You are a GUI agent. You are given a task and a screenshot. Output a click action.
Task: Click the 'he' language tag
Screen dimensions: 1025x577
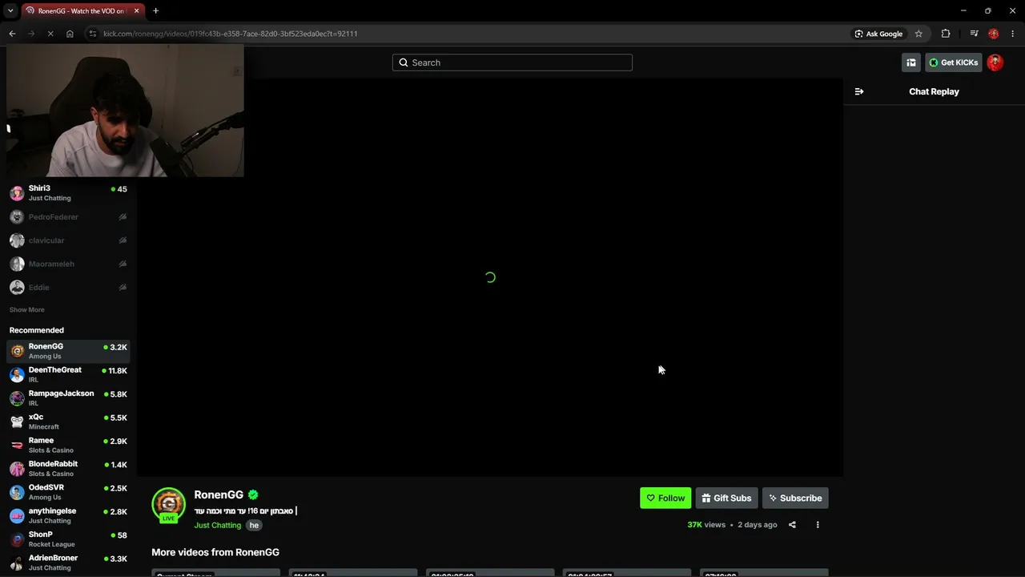coord(254,525)
